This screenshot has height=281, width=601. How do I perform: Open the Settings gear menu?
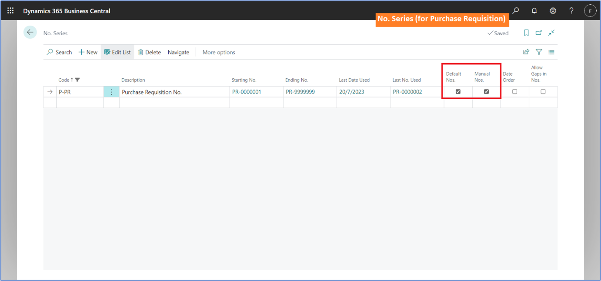[553, 11]
